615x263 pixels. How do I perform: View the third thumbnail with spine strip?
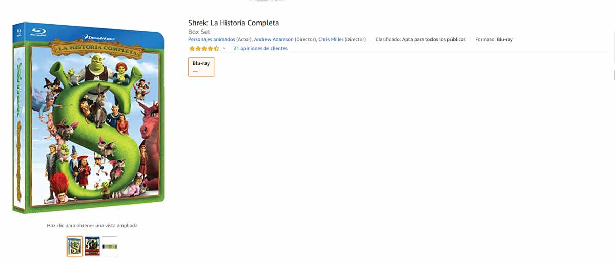pos(110,247)
